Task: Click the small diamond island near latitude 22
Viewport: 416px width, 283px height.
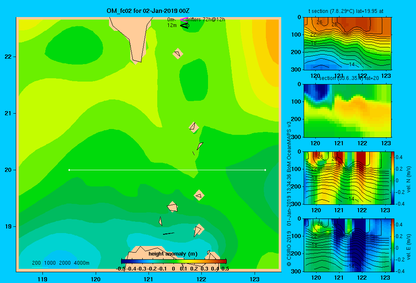Action: 178,54
